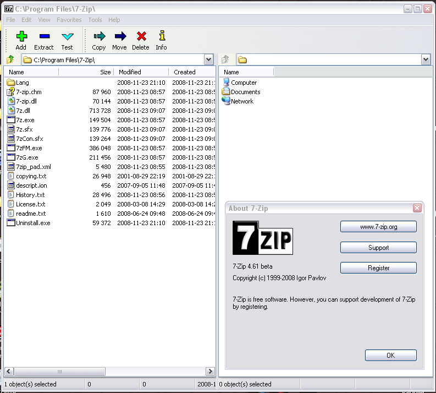Screen dimensions: 436x393
Task: Click '0 object(s) selected' status text
Action: [245, 384]
